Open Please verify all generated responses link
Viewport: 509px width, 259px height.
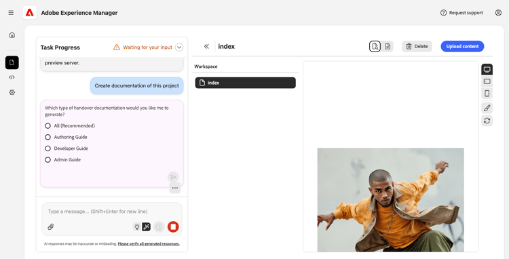tap(149, 244)
